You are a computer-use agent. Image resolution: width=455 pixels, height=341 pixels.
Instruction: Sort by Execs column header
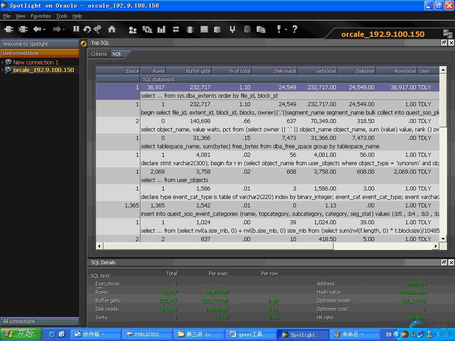tap(118, 71)
